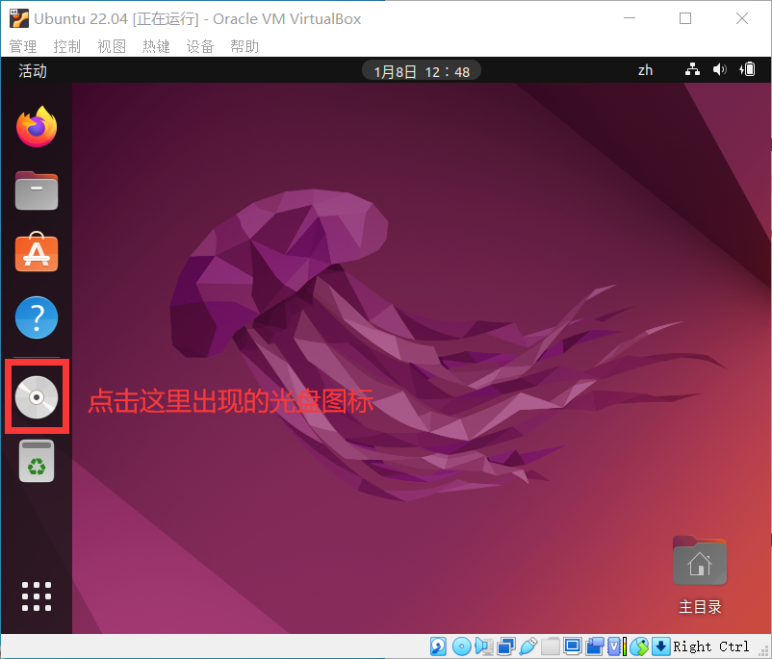The width and height of the screenshot is (772, 659).
Task: Switch input language via zh indicator
Action: (645, 69)
